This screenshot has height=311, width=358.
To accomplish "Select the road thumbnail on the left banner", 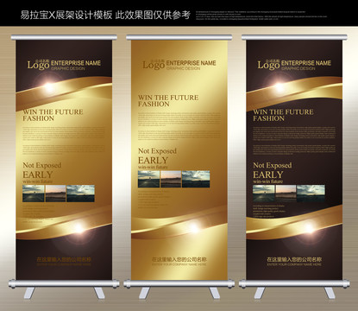I will (x=34, y=194).
